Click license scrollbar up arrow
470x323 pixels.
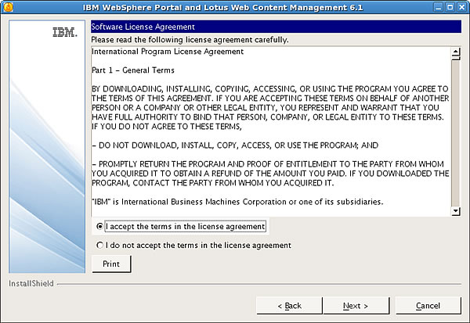coord(456,52)
